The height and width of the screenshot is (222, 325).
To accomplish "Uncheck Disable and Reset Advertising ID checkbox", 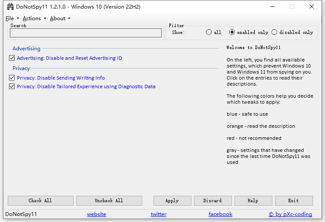I will [12, 58].
